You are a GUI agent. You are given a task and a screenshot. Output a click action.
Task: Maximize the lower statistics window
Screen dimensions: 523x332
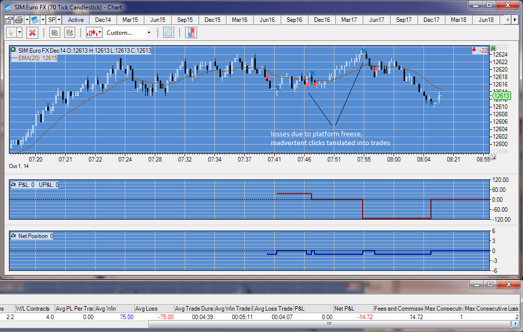coord(490,284)
